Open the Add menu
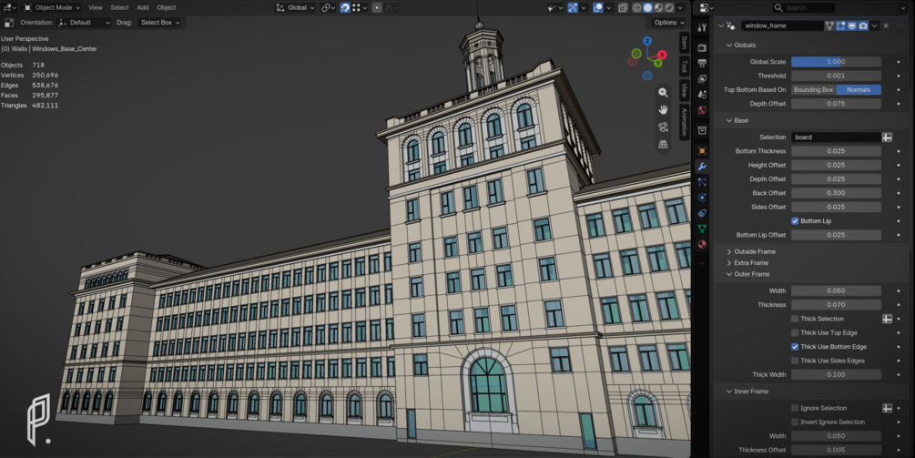 [x=142, y=7]
